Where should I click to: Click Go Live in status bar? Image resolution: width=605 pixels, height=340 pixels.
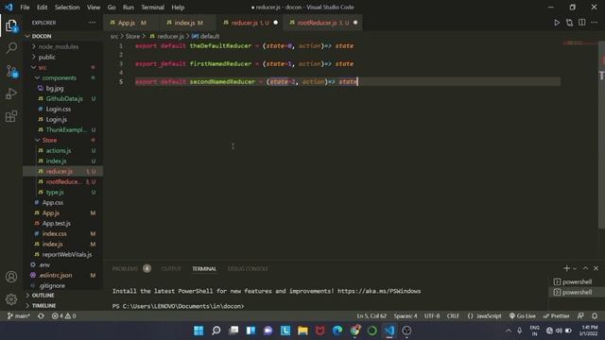(x=523, y=315)
